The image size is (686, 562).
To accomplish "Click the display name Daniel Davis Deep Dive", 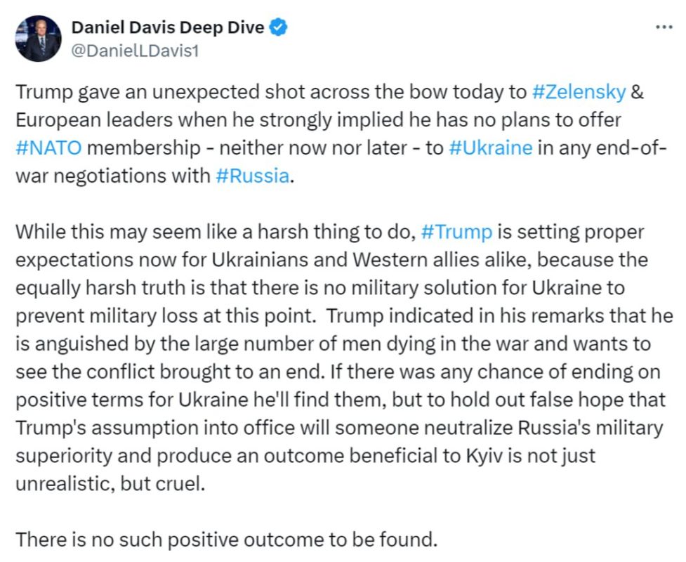I will [x=169, y=25].
